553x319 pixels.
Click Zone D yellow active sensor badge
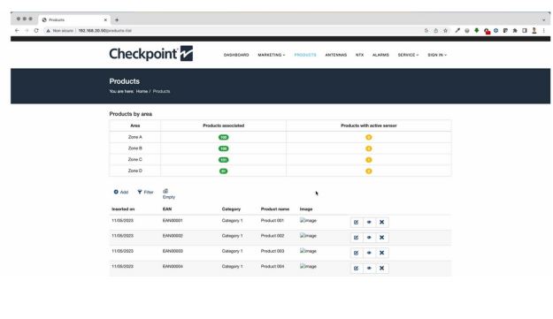(x=369, y=171)
